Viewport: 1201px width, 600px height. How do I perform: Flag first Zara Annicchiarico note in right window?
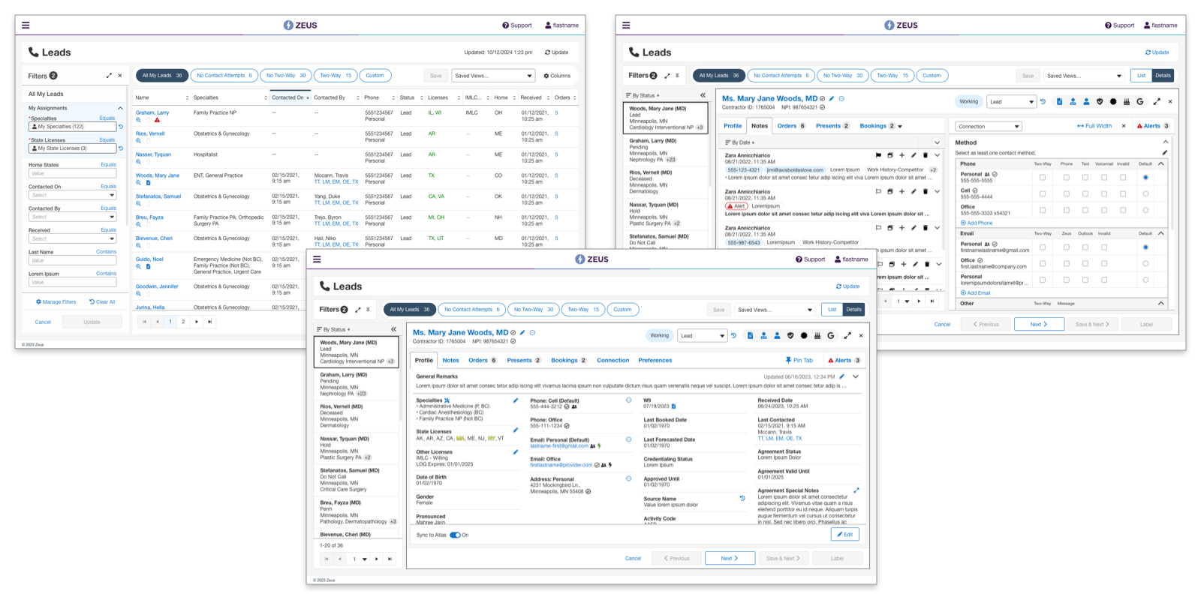click(x=877, y=156)
